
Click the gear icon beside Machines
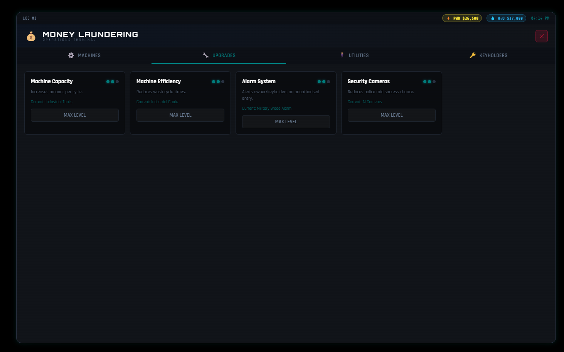[x=71, y=55]
